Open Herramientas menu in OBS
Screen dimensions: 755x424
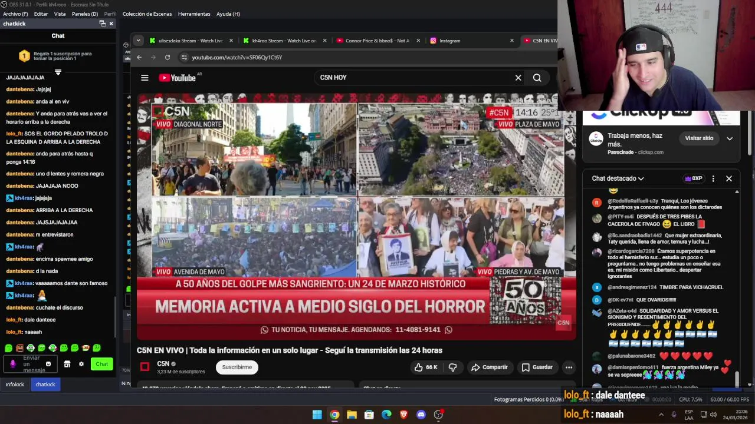[194, 14]
